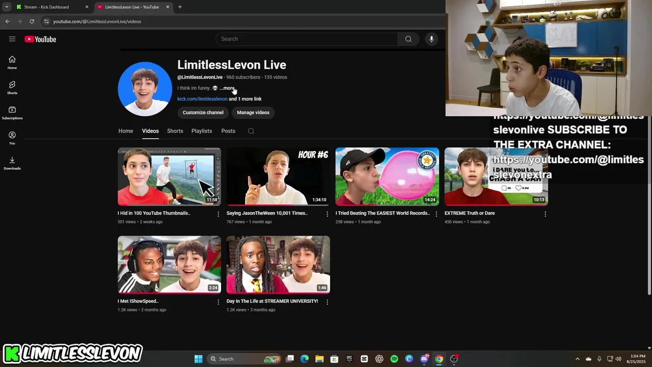Click the search magnifier button
This screenshot has height=367, width=652.
(x=409, y=39)
